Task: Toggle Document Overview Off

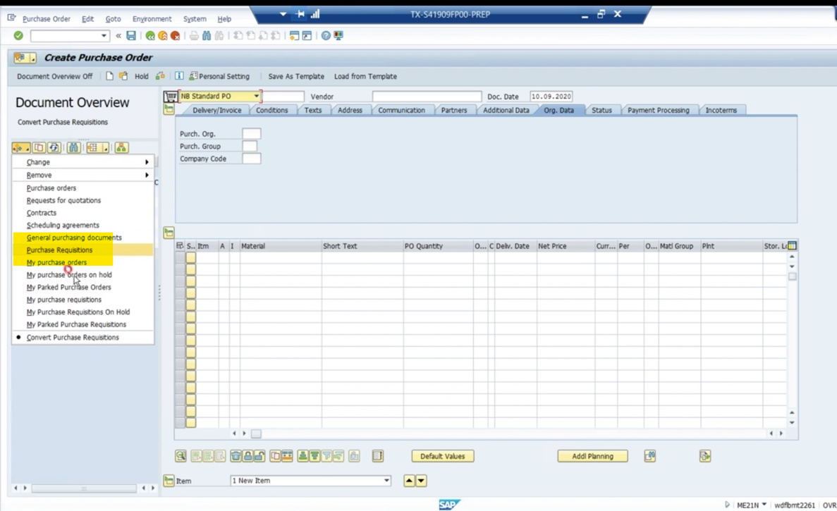Action: tap(54, 76)
